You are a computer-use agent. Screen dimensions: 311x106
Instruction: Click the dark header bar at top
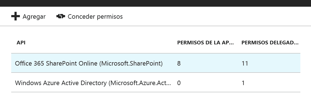click(x=156, y=3)
